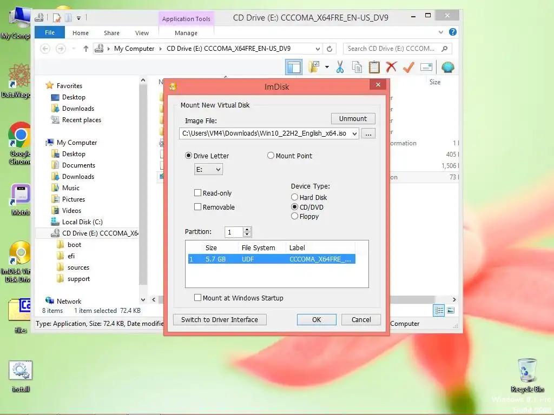Click the search magnifier icon
This screenshot has width=554, height=415.
tap(445, 49)
